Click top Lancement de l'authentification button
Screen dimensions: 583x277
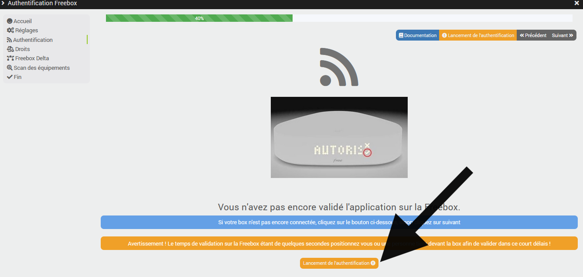tap(478, 35)
